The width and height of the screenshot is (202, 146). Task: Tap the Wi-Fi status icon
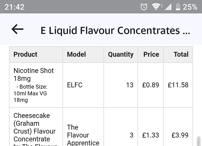point(157,7)
